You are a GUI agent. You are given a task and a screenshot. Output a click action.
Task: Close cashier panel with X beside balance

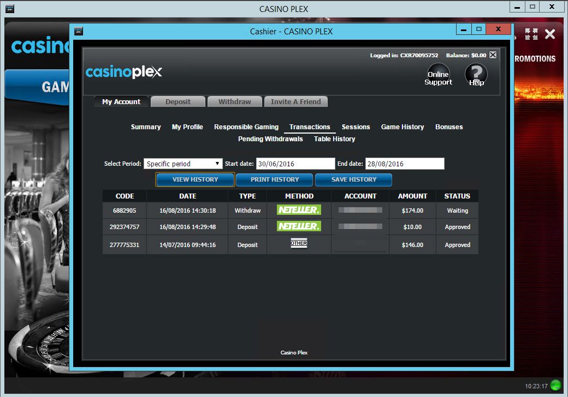point(493,55)
